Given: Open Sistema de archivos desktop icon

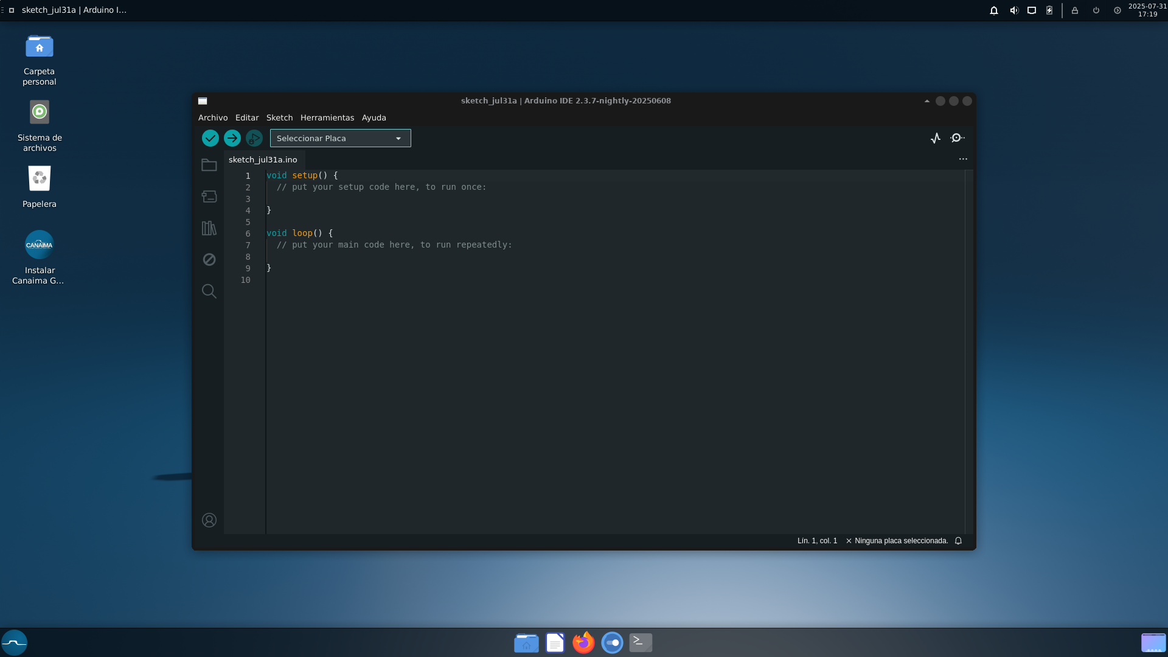Looking at the screenshot, I should pos(40,126).
